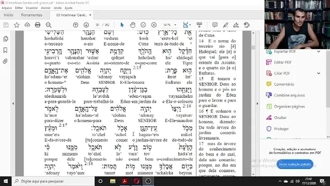Close the 03 Interlinear Genesis tab
This screenshot has height=186, width=330.
click(x=90, y=15)
